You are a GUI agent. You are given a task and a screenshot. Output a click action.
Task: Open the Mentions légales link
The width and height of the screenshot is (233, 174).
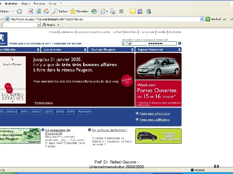coord(44,102)
